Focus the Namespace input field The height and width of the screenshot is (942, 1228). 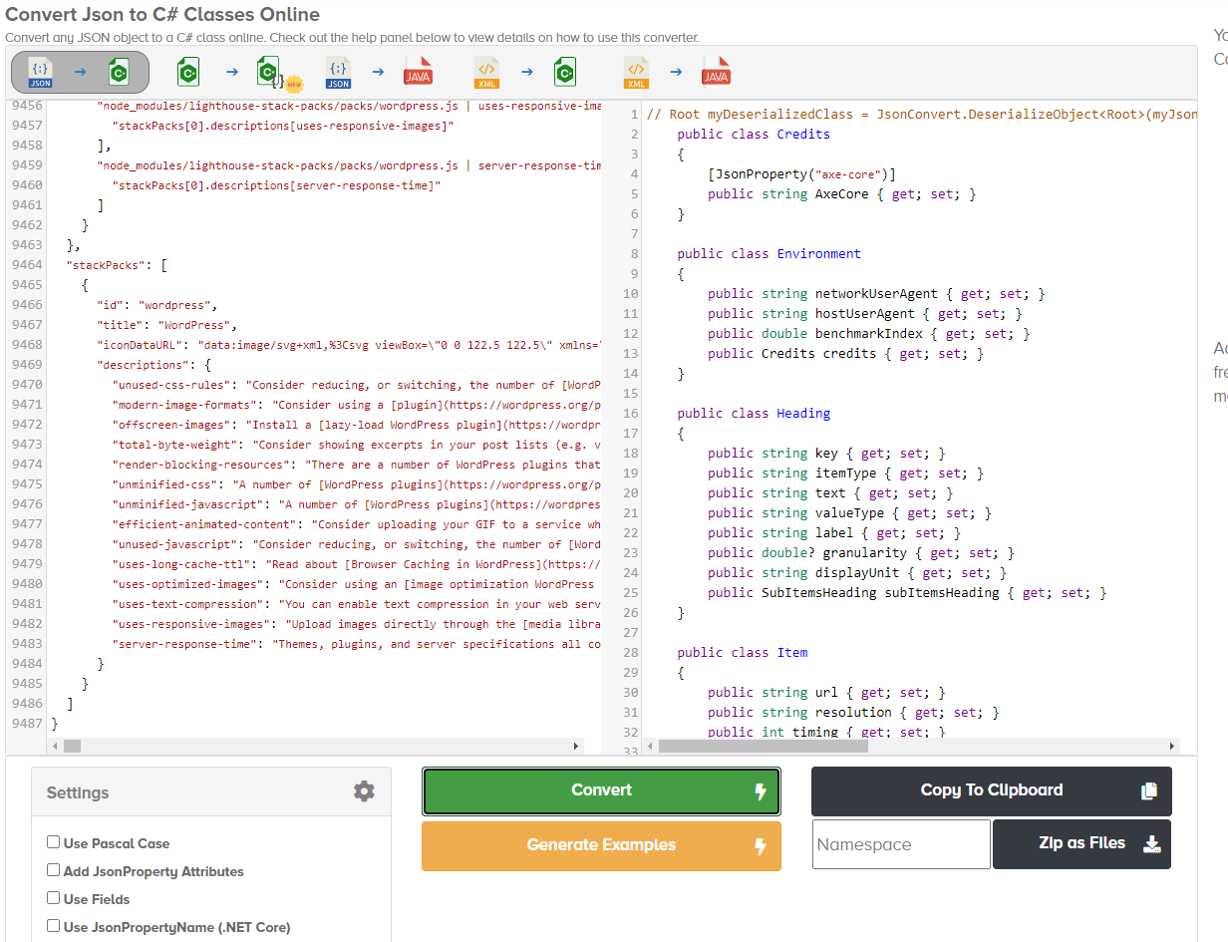pos(902,844)
